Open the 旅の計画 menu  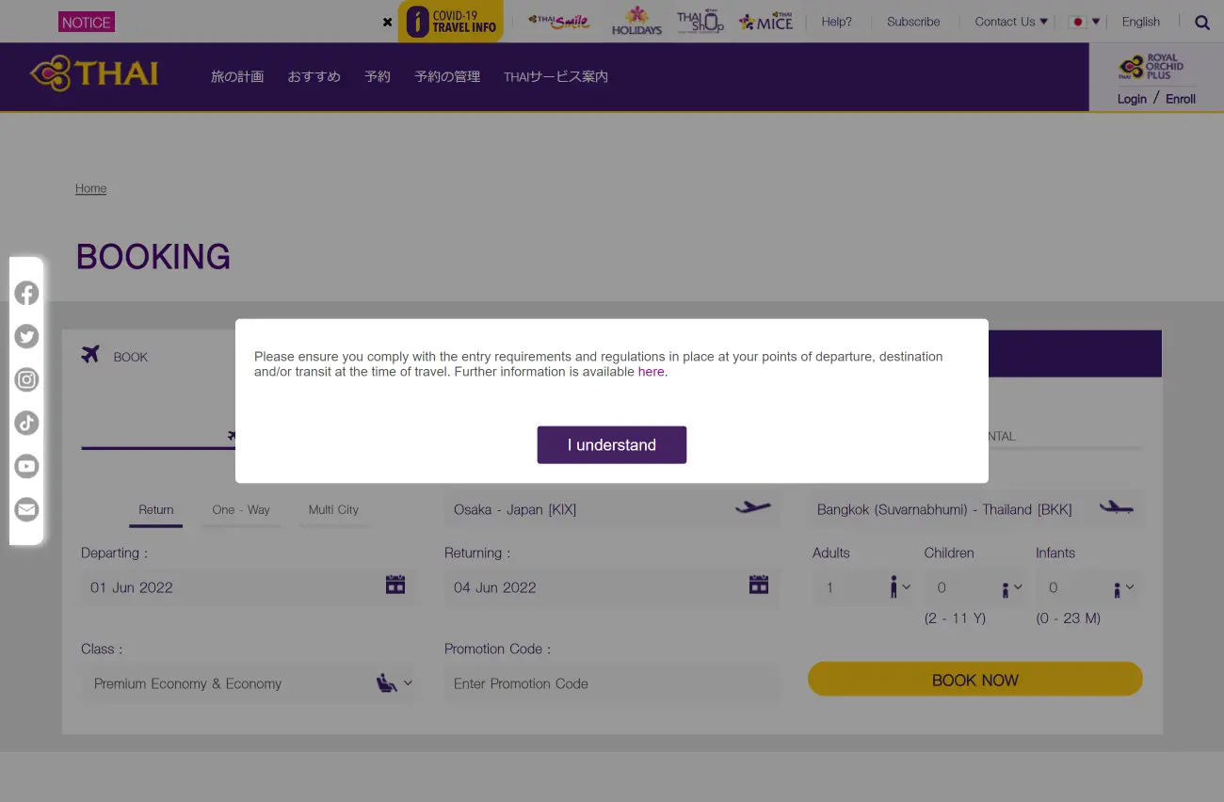(237, 76)
